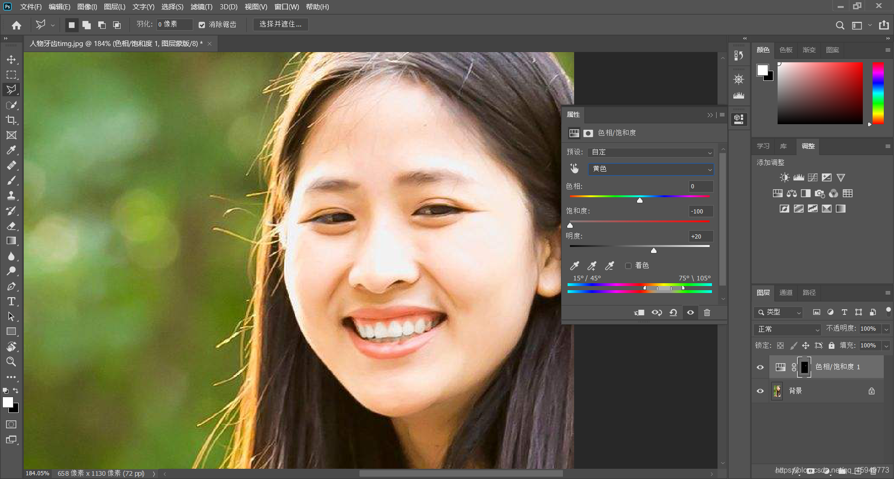Lock all on the selected layer
The width and height of the screenshot is (894, 479).
click(832, 346)
